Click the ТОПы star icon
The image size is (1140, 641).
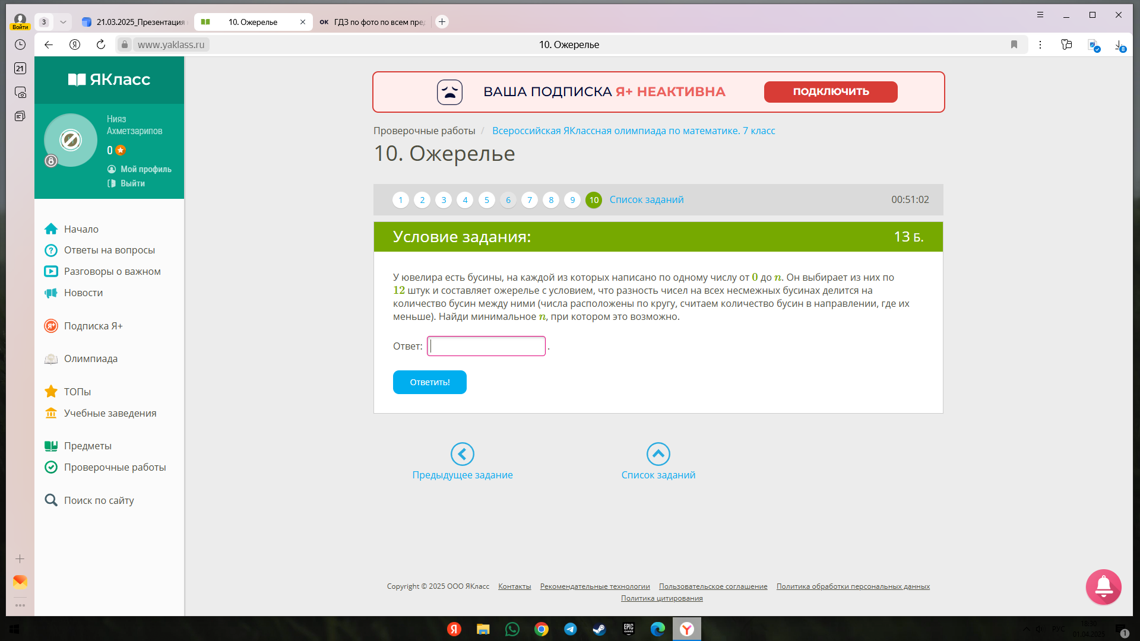[51, 392]
